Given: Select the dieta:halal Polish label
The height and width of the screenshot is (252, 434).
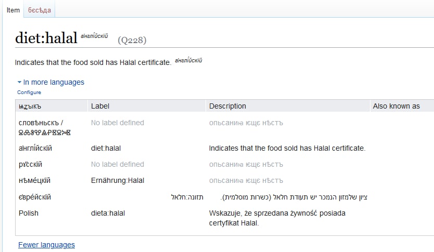Looking at the screenshot, I should pos(108,214).
